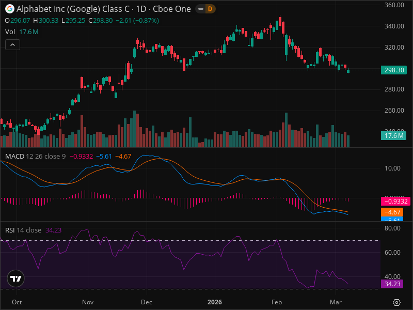Click the 40.00 level on the RSI scale
The height and width of the screenshot is (310, 413).
click(x=392, y=276)
